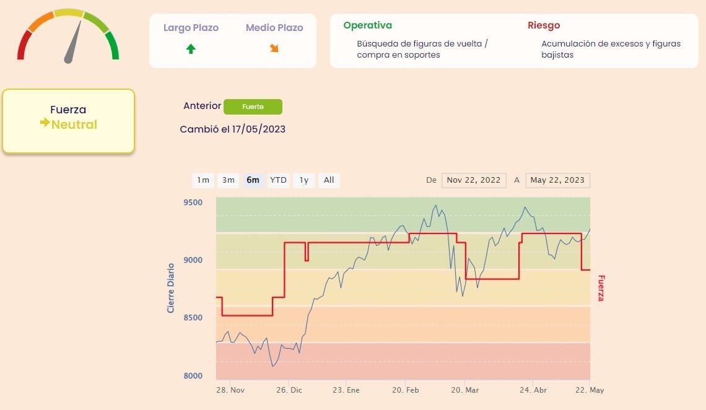Click the Operativa heading
706x410 pixels.
(367, 25)
